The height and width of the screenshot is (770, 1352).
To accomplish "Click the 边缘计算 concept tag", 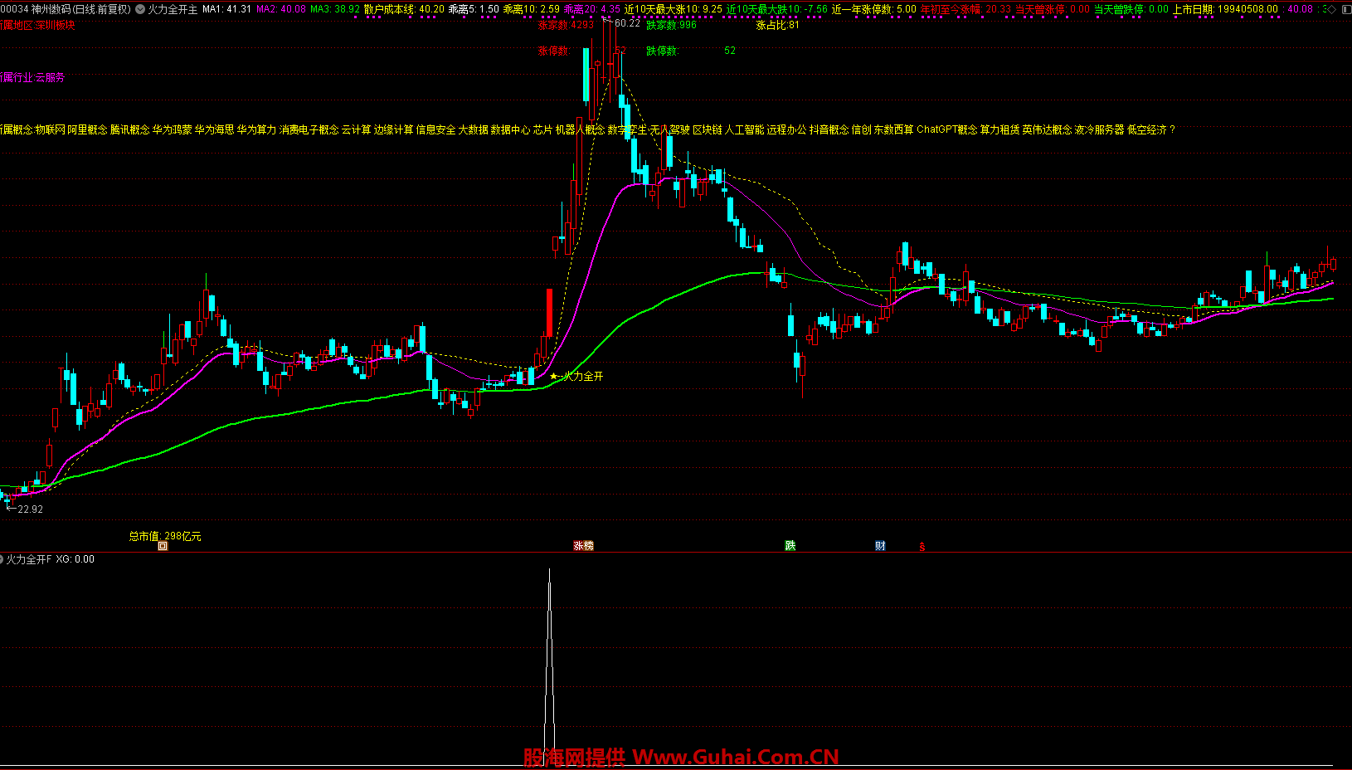I will (393, 129).
